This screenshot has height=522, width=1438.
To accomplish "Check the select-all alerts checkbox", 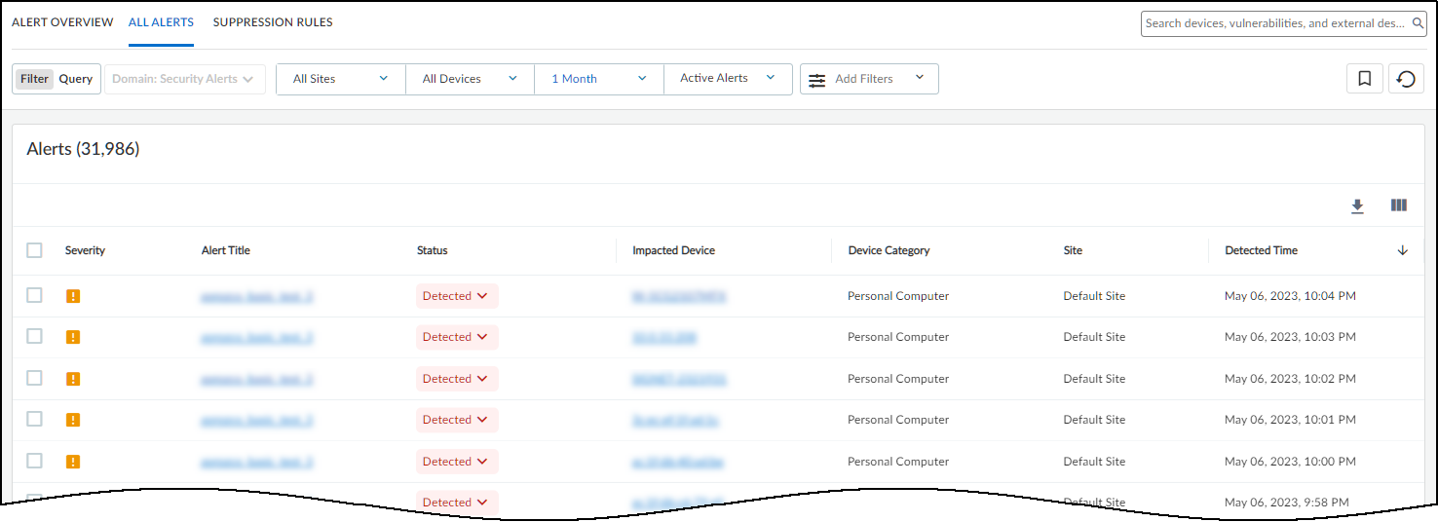I will [34, 250].
